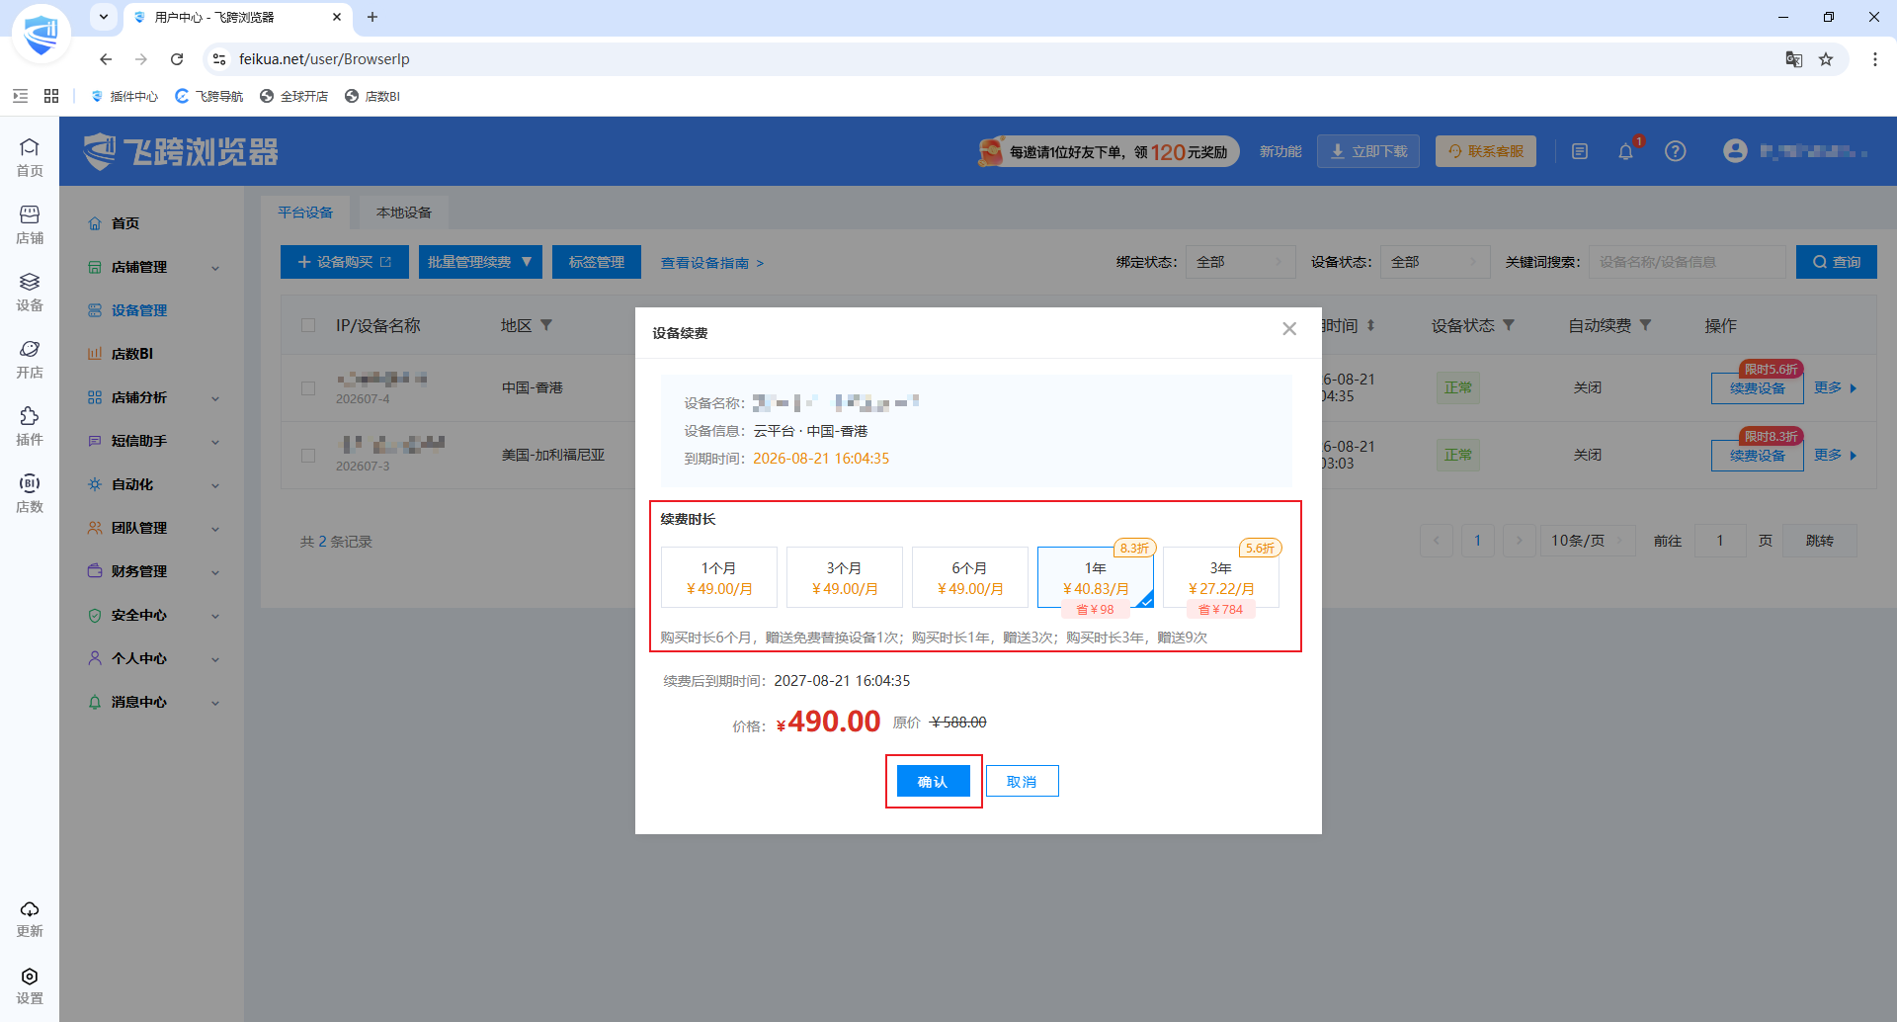
Task: Click the 店数BI bookmark
Action: click(372, 96)
